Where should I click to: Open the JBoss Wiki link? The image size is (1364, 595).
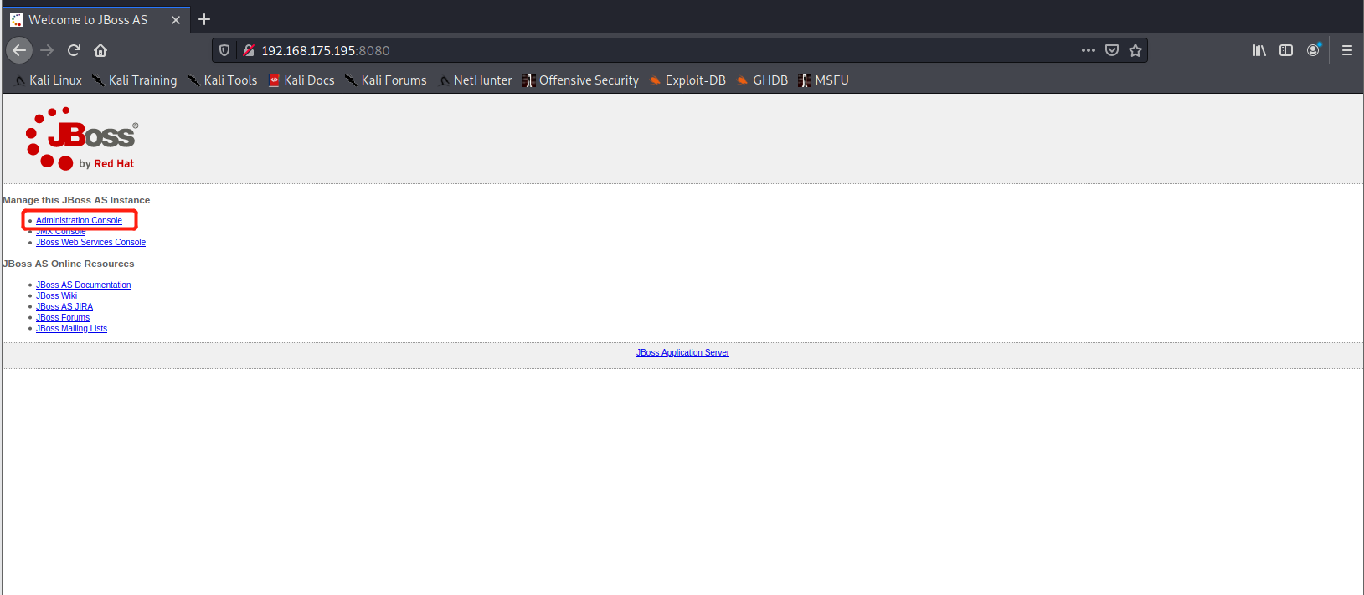coord(56,296)
